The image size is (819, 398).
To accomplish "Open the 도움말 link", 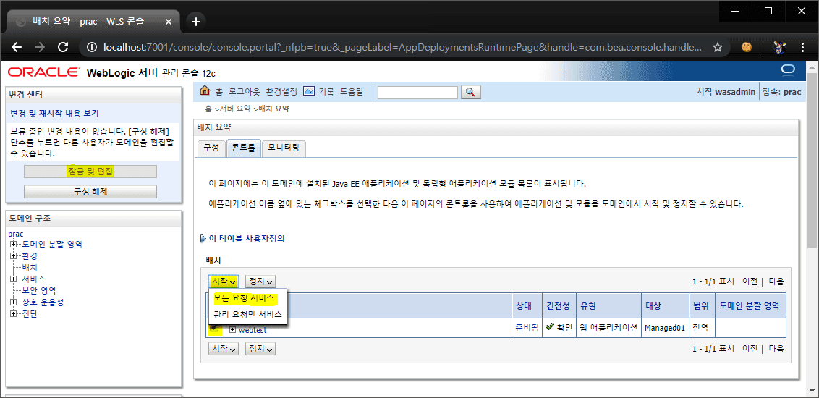I will (352, 91).
